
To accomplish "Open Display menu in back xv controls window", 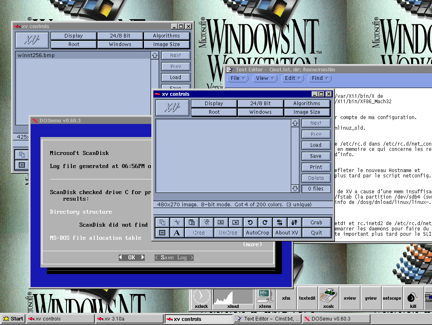I will (x=73, y=36).
